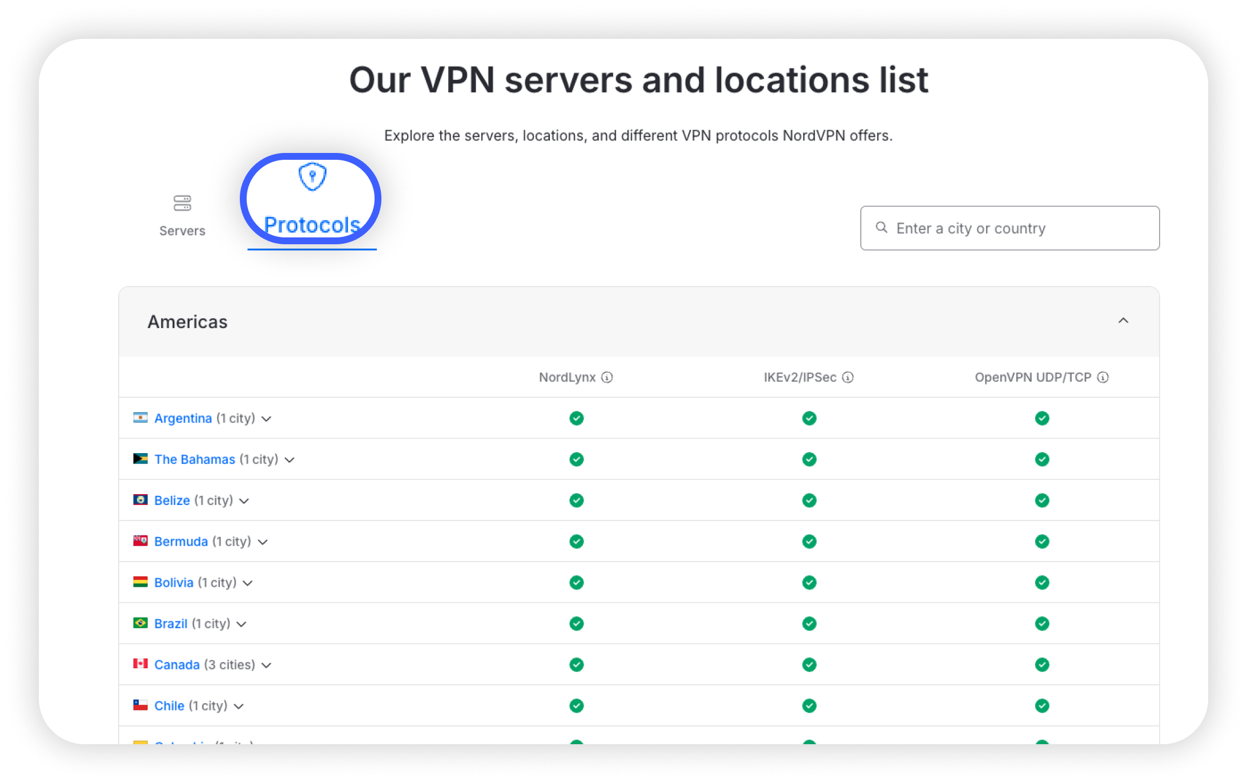
Task: Click the Servers stack icon
Action: (x=182, y=203)
